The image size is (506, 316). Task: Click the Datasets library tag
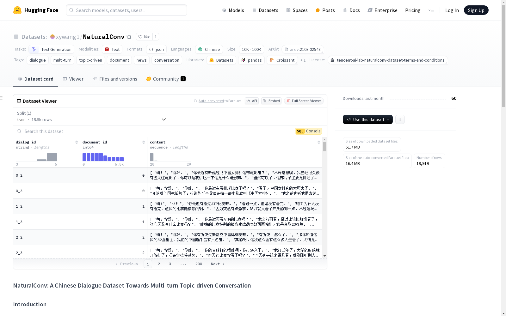pyautogui.click(x=221, y=60)
